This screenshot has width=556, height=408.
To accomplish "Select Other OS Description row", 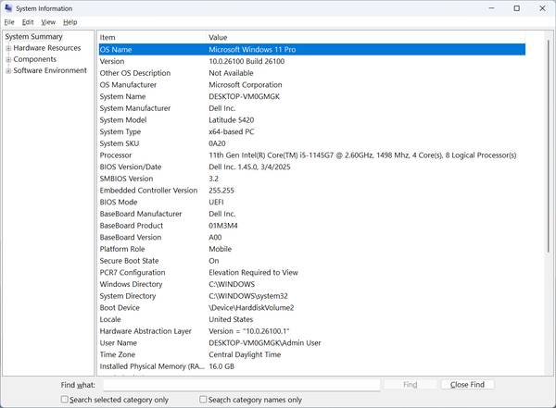I will point(312,73).
